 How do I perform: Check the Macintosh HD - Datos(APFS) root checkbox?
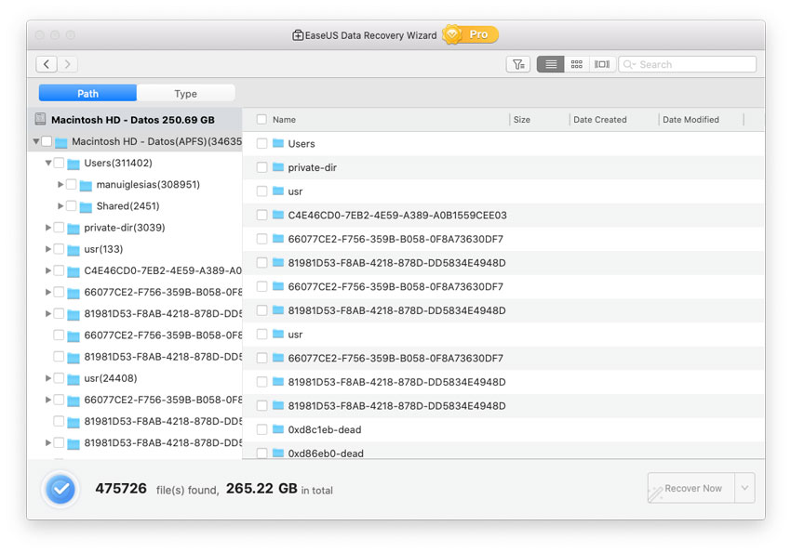point(47,141)
